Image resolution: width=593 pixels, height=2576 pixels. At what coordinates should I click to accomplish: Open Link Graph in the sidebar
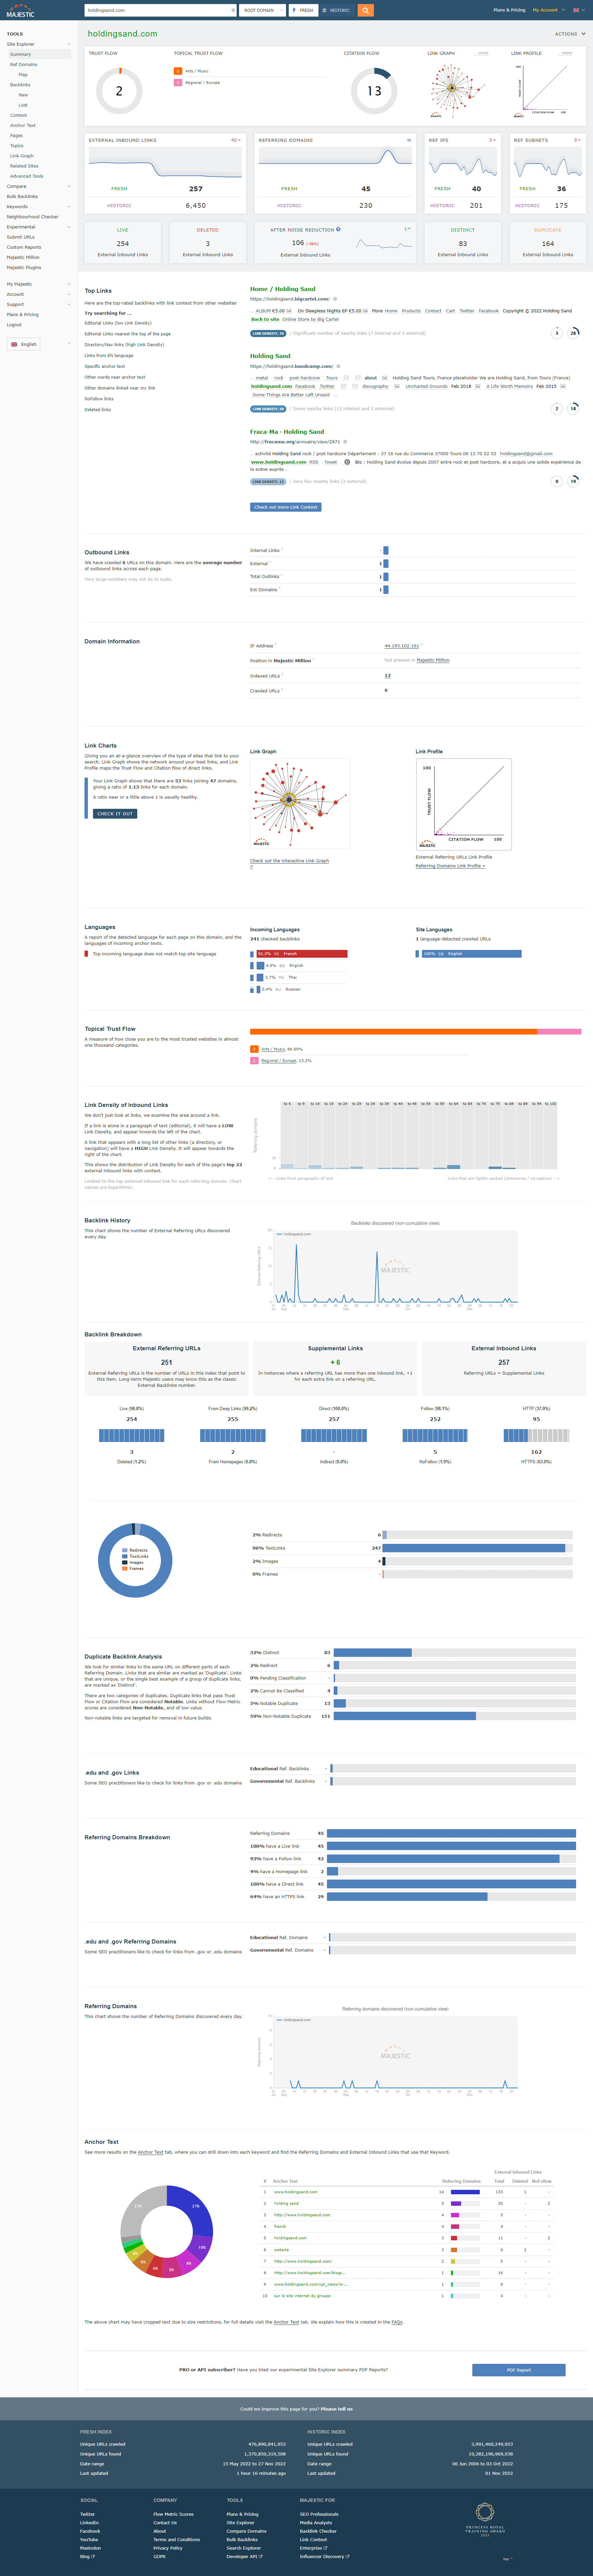click(x=22, y=156)
